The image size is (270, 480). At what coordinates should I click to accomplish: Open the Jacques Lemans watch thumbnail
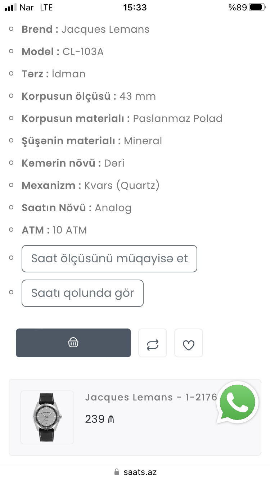(x=47, y=417)
